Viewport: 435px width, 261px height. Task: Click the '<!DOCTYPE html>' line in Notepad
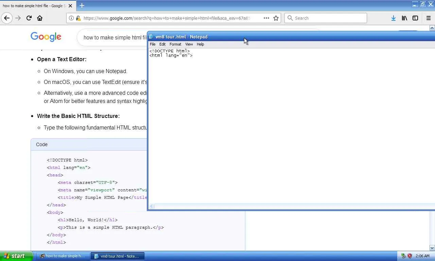tap(170, 51)
